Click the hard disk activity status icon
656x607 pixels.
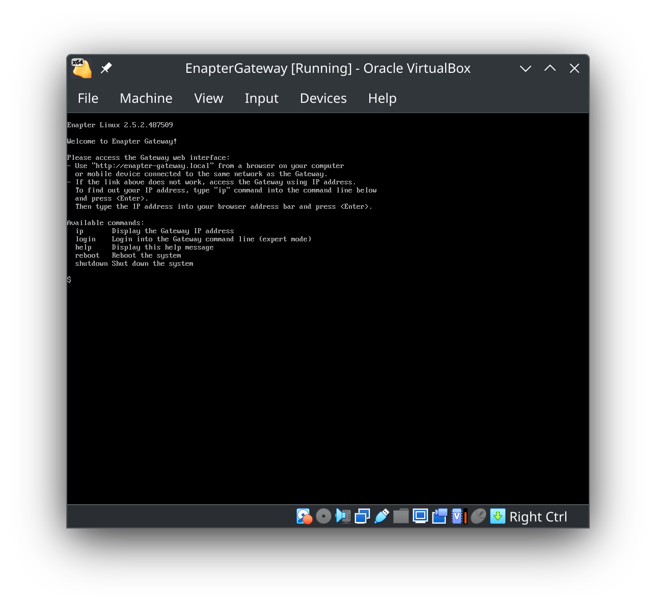click(304, 516)
